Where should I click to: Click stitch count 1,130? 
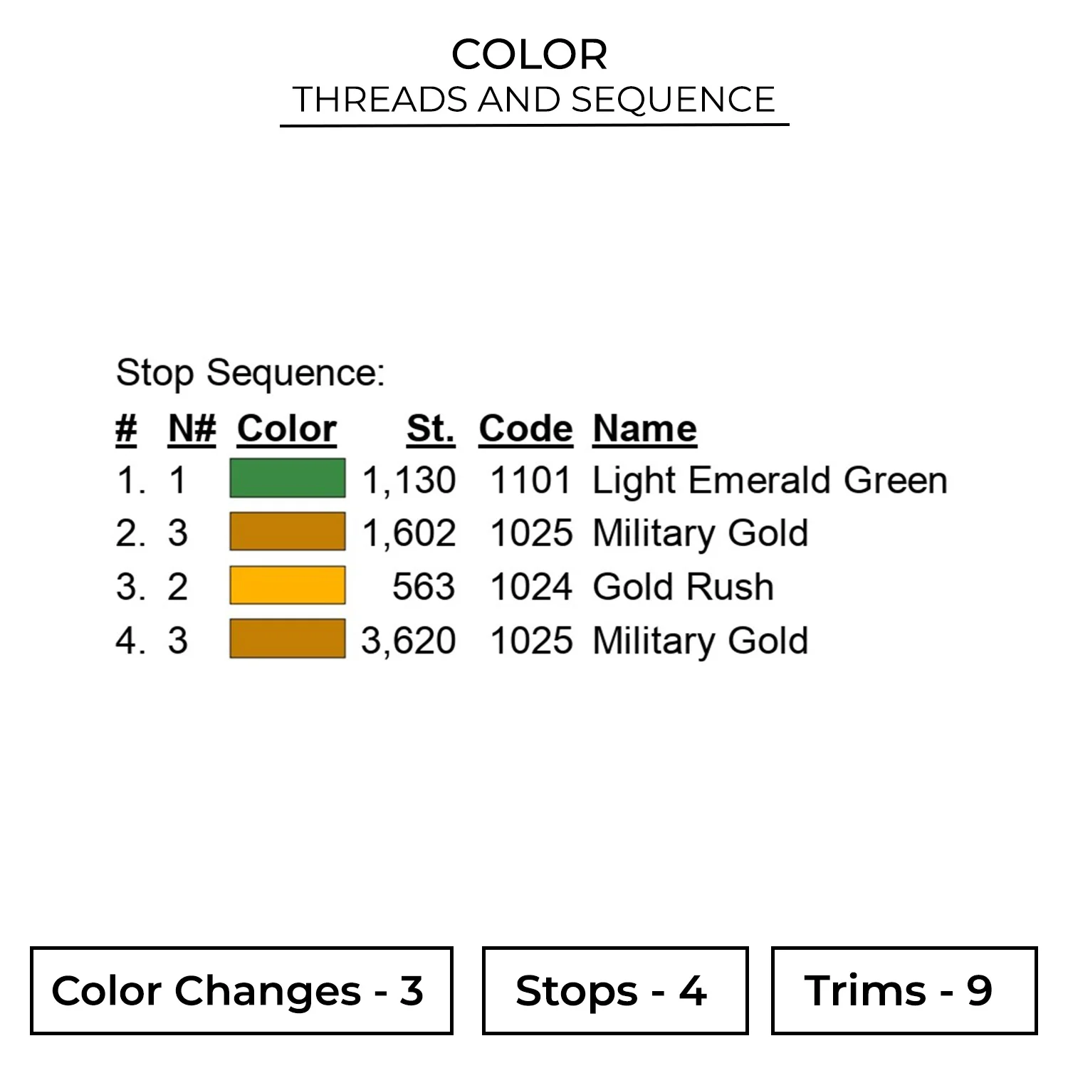pyautogui.click(x=409, y=480)
